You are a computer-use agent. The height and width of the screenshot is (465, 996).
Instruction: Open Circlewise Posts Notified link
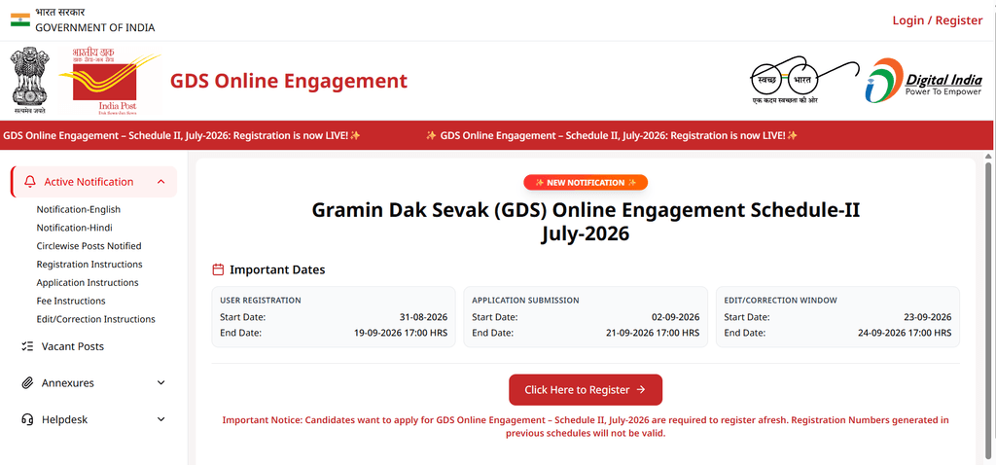[89, 246]
